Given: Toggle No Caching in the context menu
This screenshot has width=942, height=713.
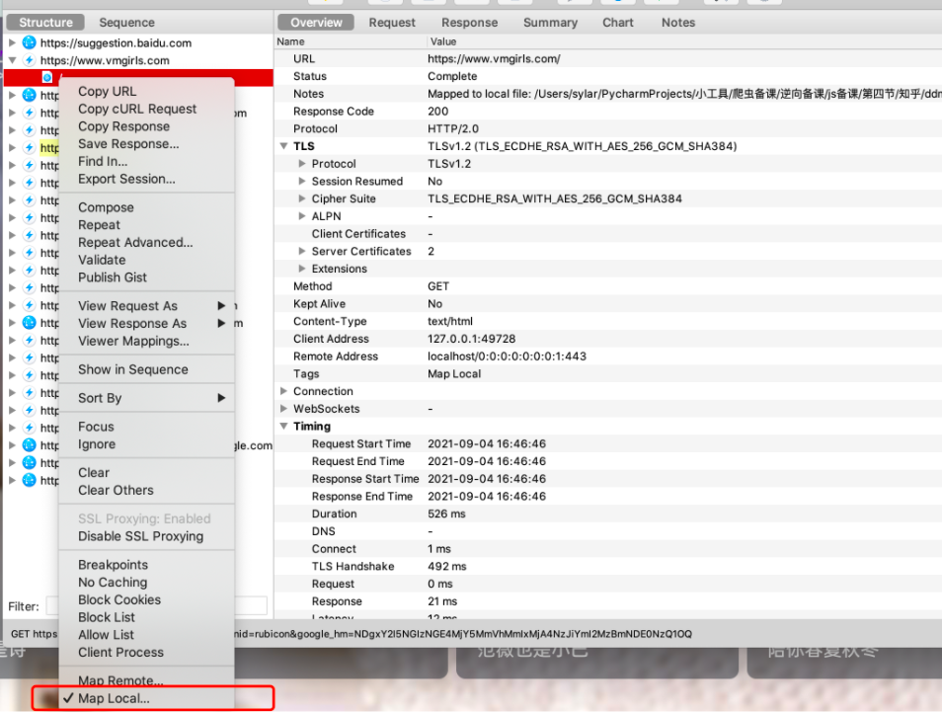Looking at the screenshot, I should tap(113, 582).
